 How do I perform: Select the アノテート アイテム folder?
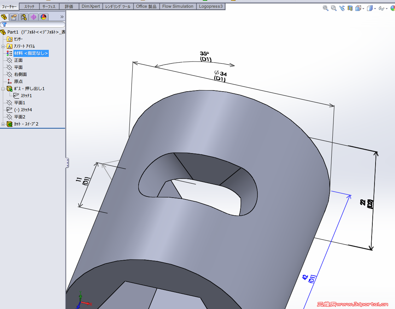coord(24,46)
